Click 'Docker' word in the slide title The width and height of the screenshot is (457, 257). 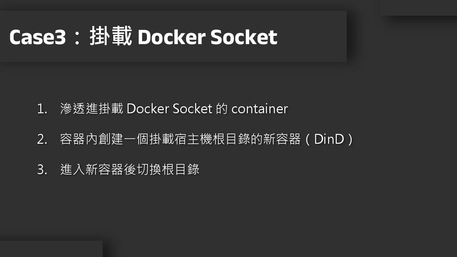point(171,37)
